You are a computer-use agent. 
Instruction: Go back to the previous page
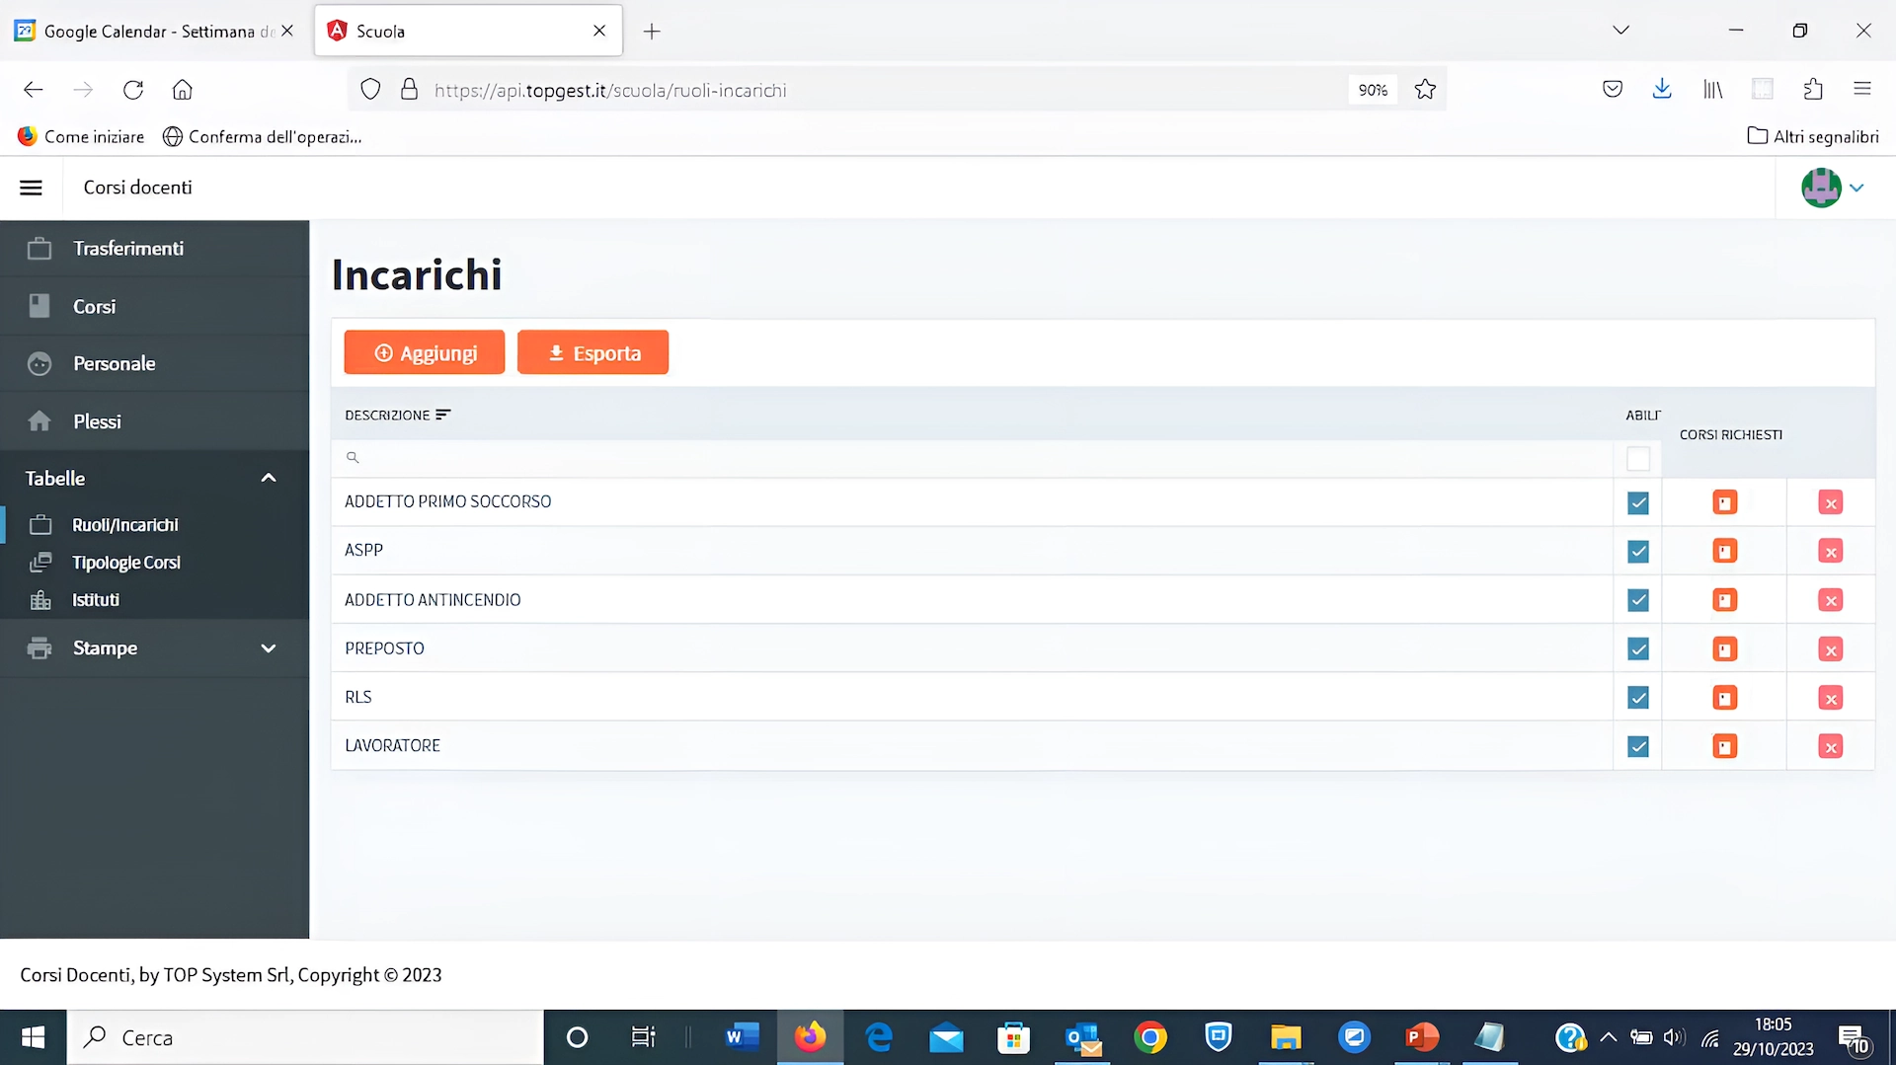coord(34,90)
